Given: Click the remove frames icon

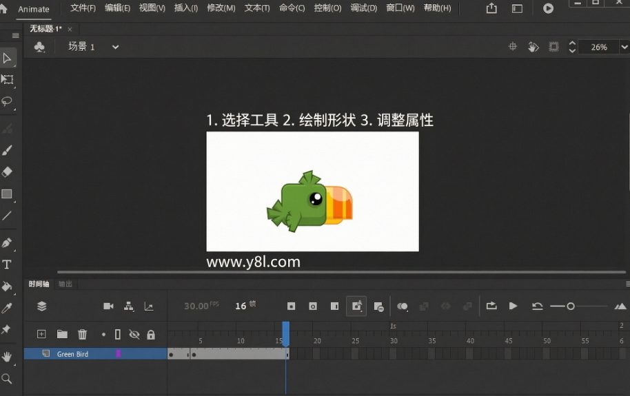Looking at the screenshot, I should [x=378, y=307].
